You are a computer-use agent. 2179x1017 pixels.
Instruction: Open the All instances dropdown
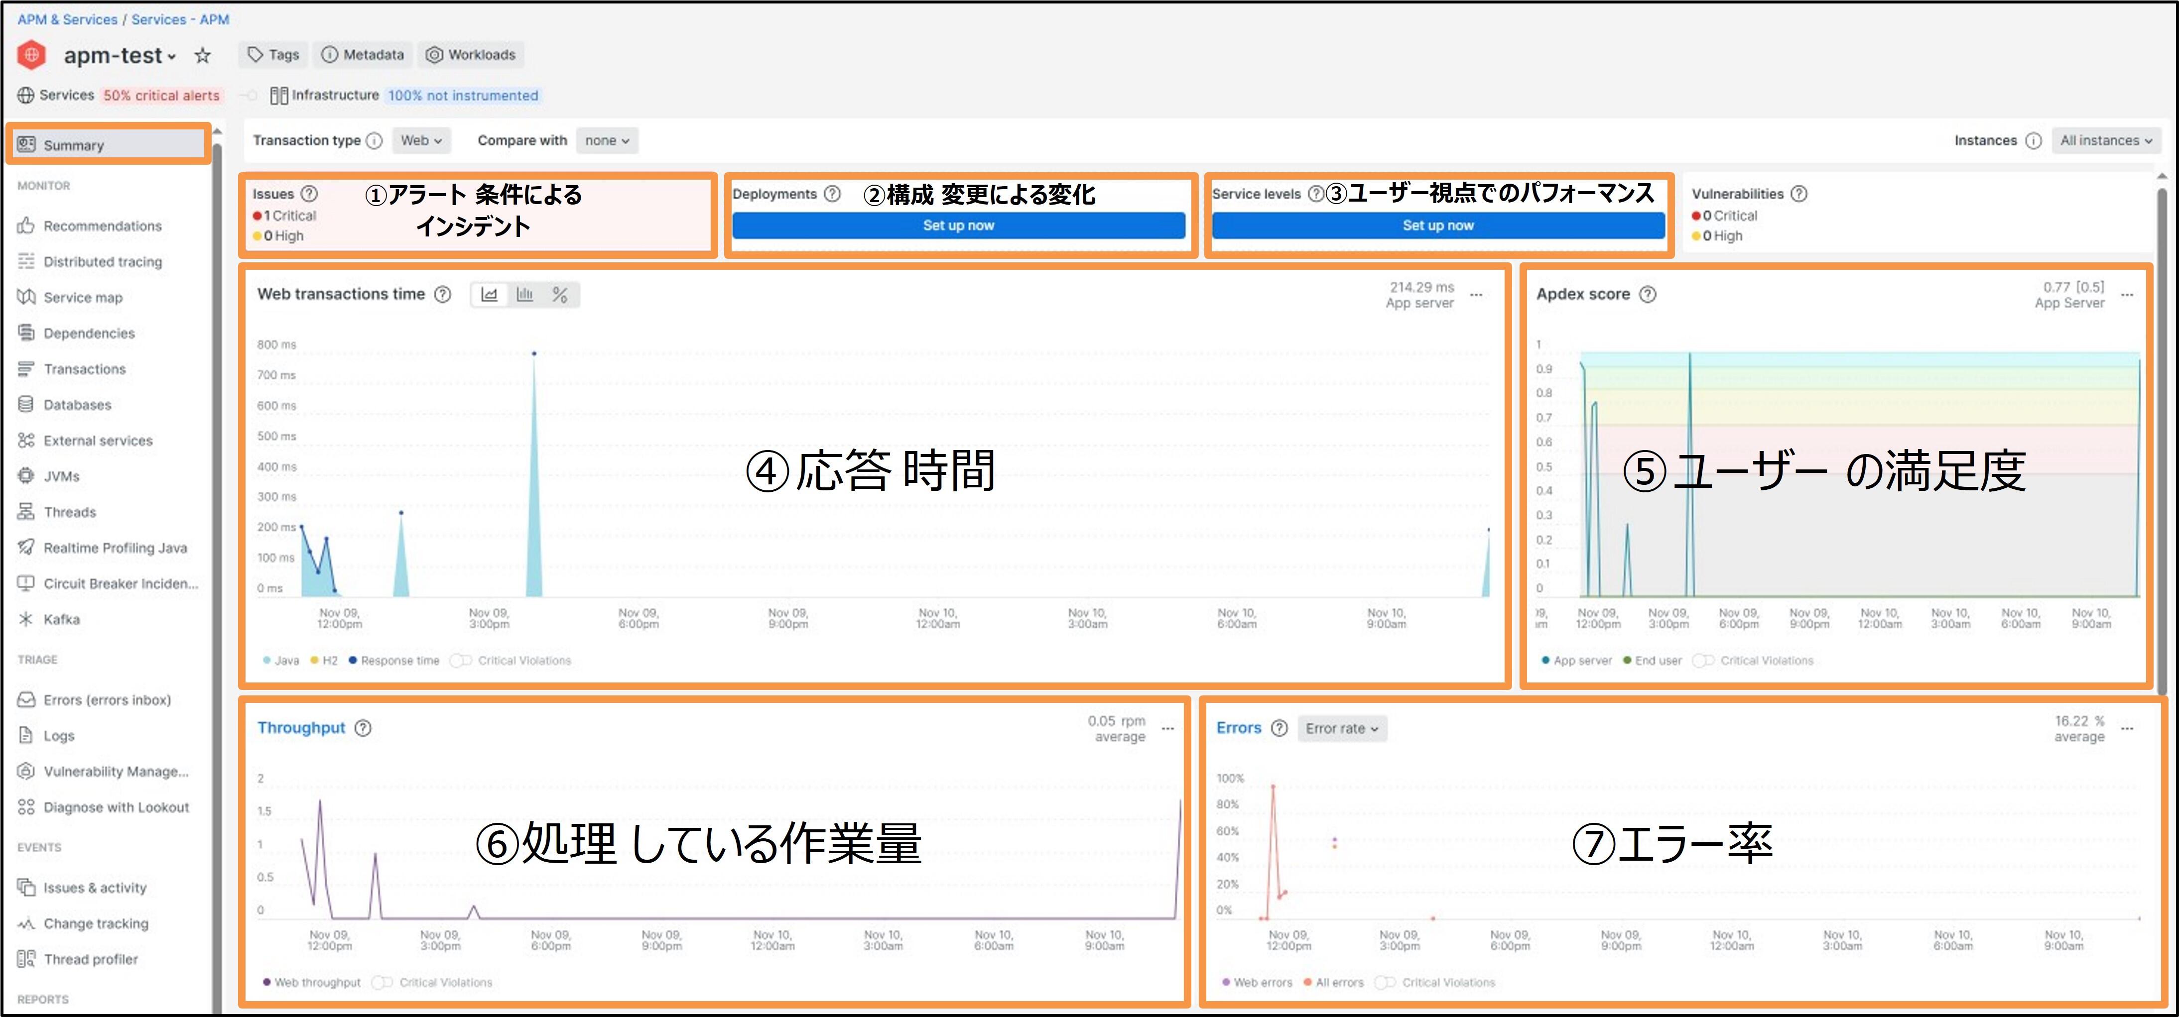[2105, 140]
